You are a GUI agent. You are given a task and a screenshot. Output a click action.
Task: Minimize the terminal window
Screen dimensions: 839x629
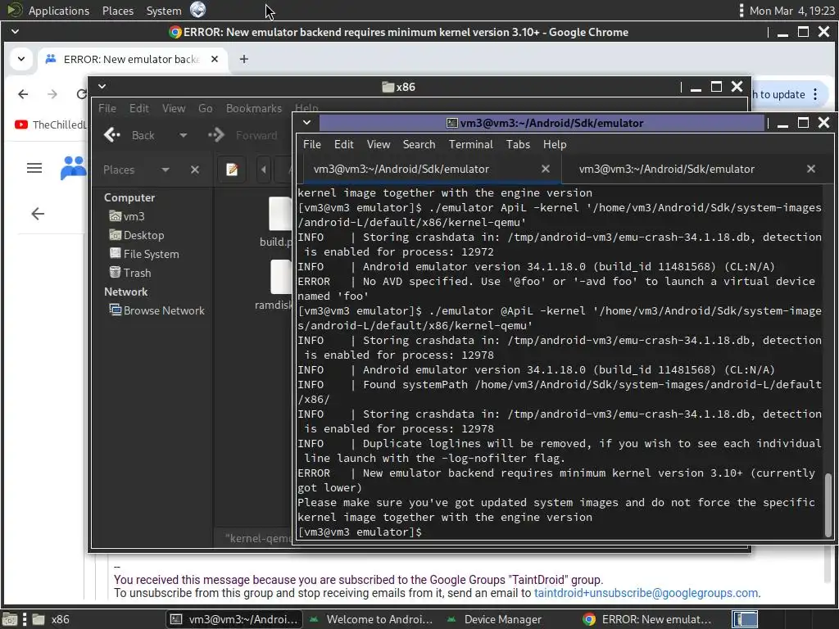[x=782, y=124]
